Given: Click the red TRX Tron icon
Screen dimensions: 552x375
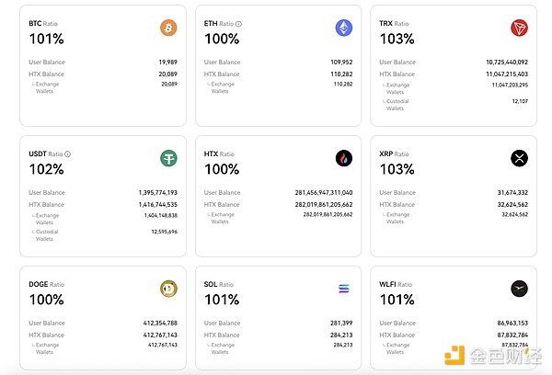Looking at the screenshot, I should 519,28.
